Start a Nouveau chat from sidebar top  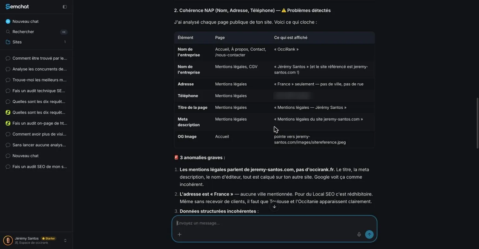[36, 21]
